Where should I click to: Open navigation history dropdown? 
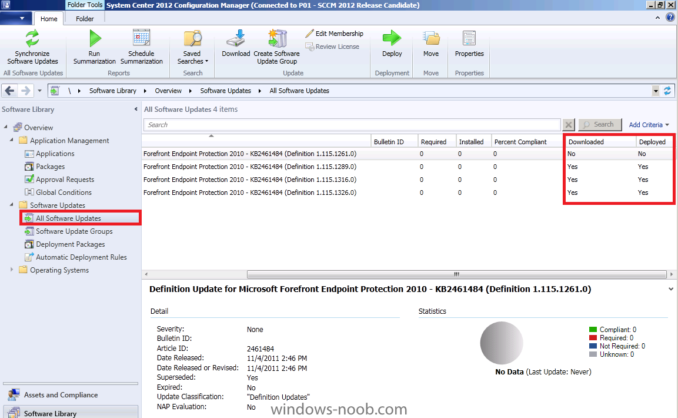39,91
